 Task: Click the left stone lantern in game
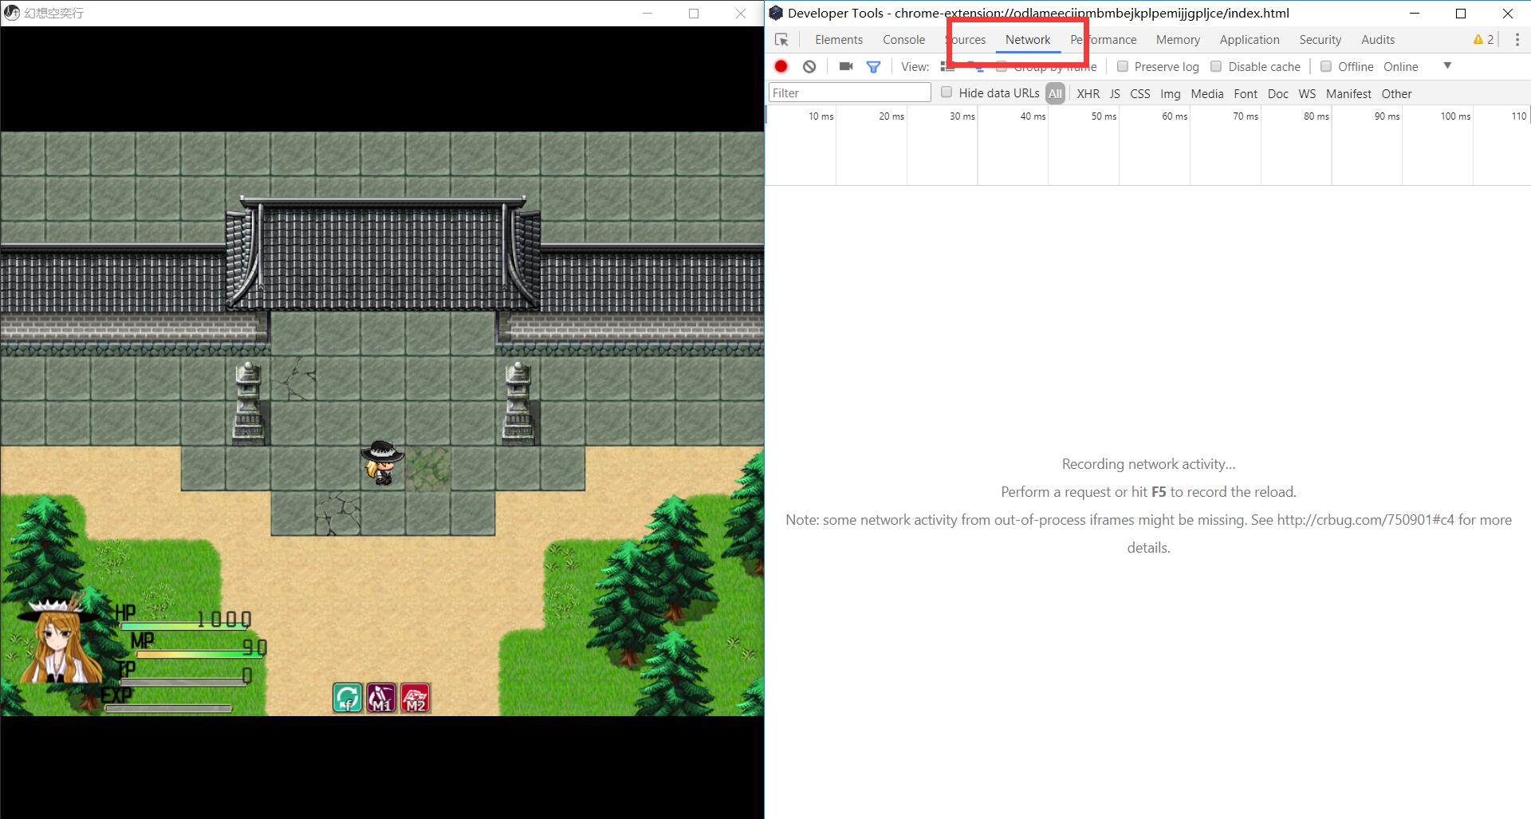(248, 402)
